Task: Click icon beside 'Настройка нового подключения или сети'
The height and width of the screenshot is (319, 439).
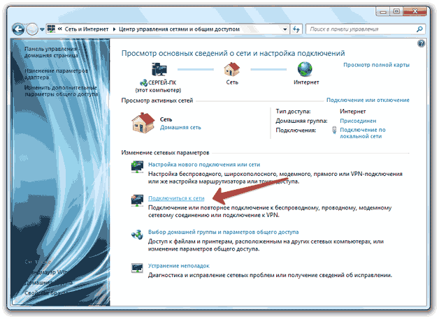Action: [x=137, y=167]
